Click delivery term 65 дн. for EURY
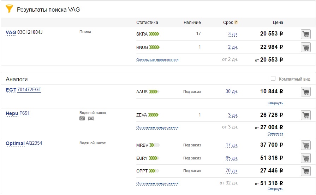316x195 pixels. [x=232, y=158]
